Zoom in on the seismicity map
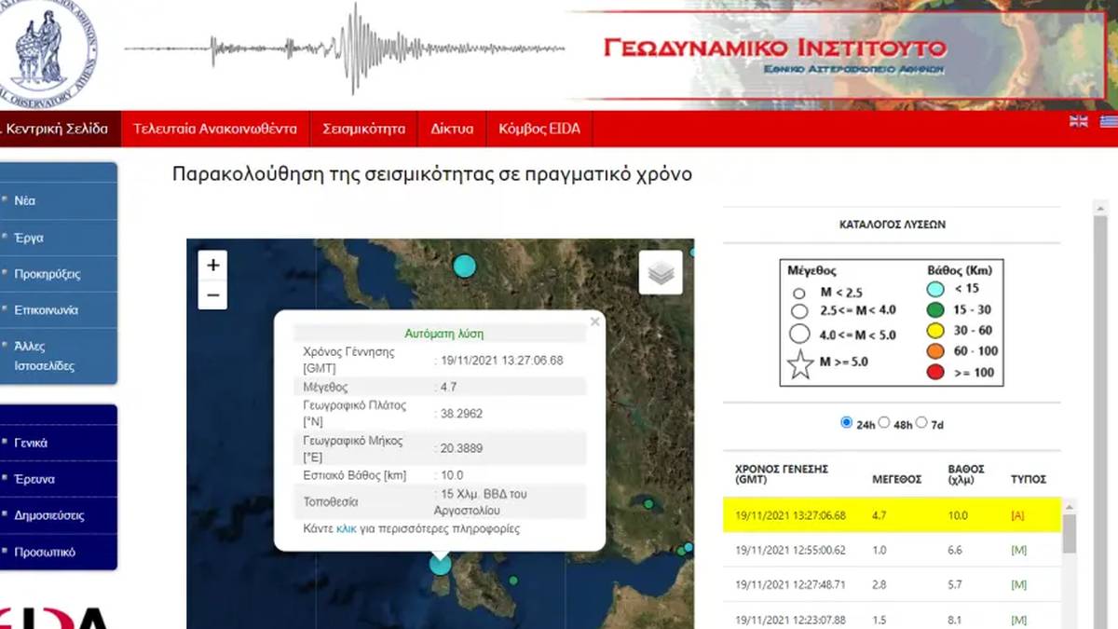 [213, 266]
